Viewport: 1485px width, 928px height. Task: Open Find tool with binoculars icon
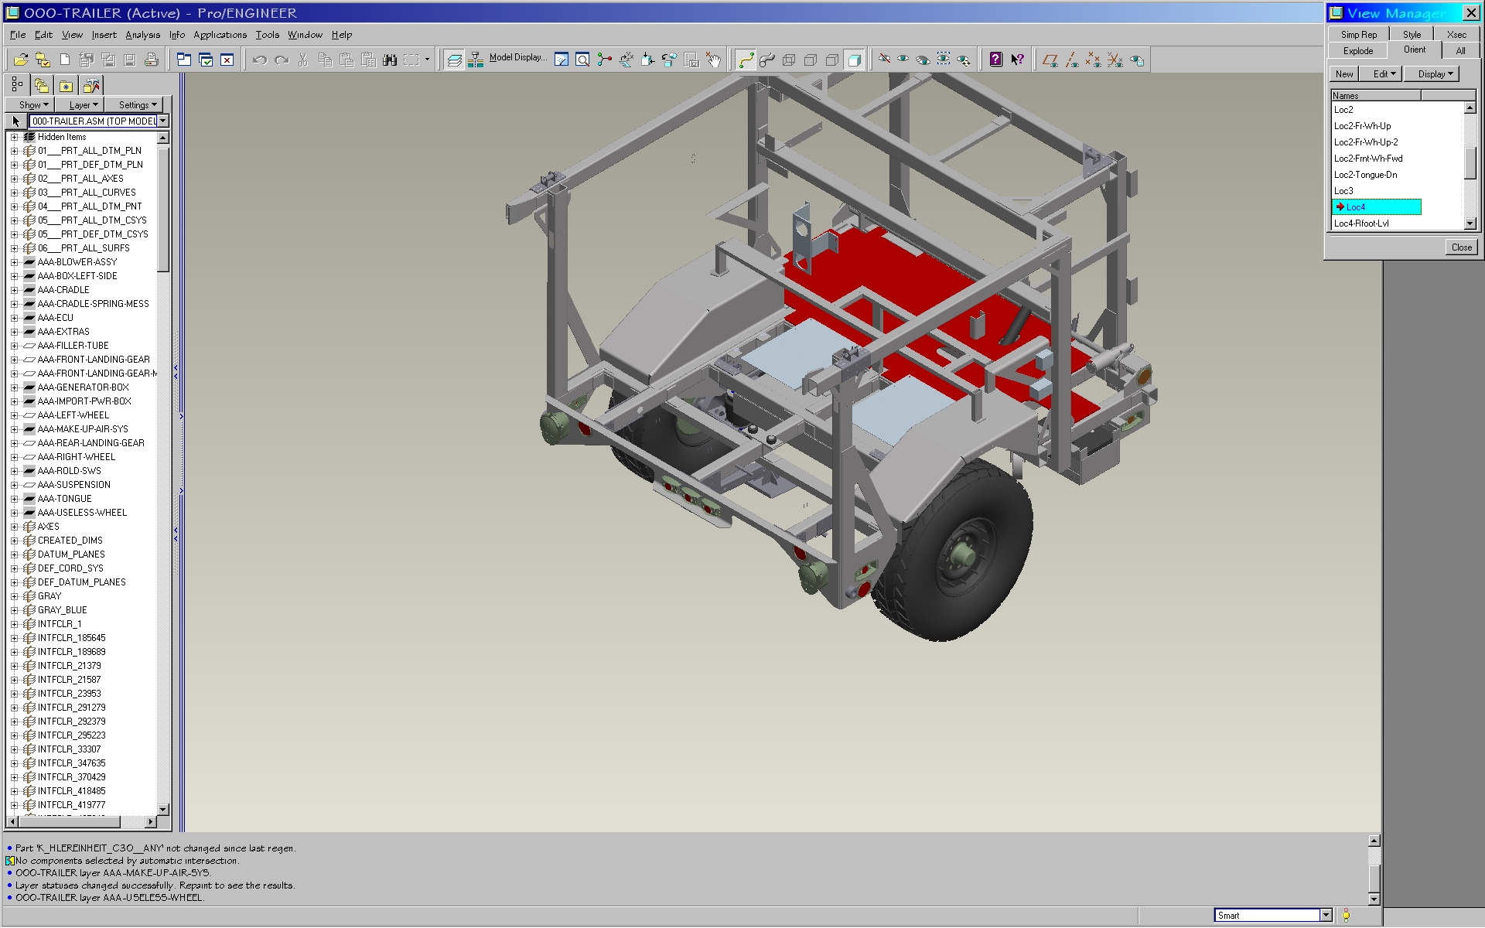click(390, 60)
